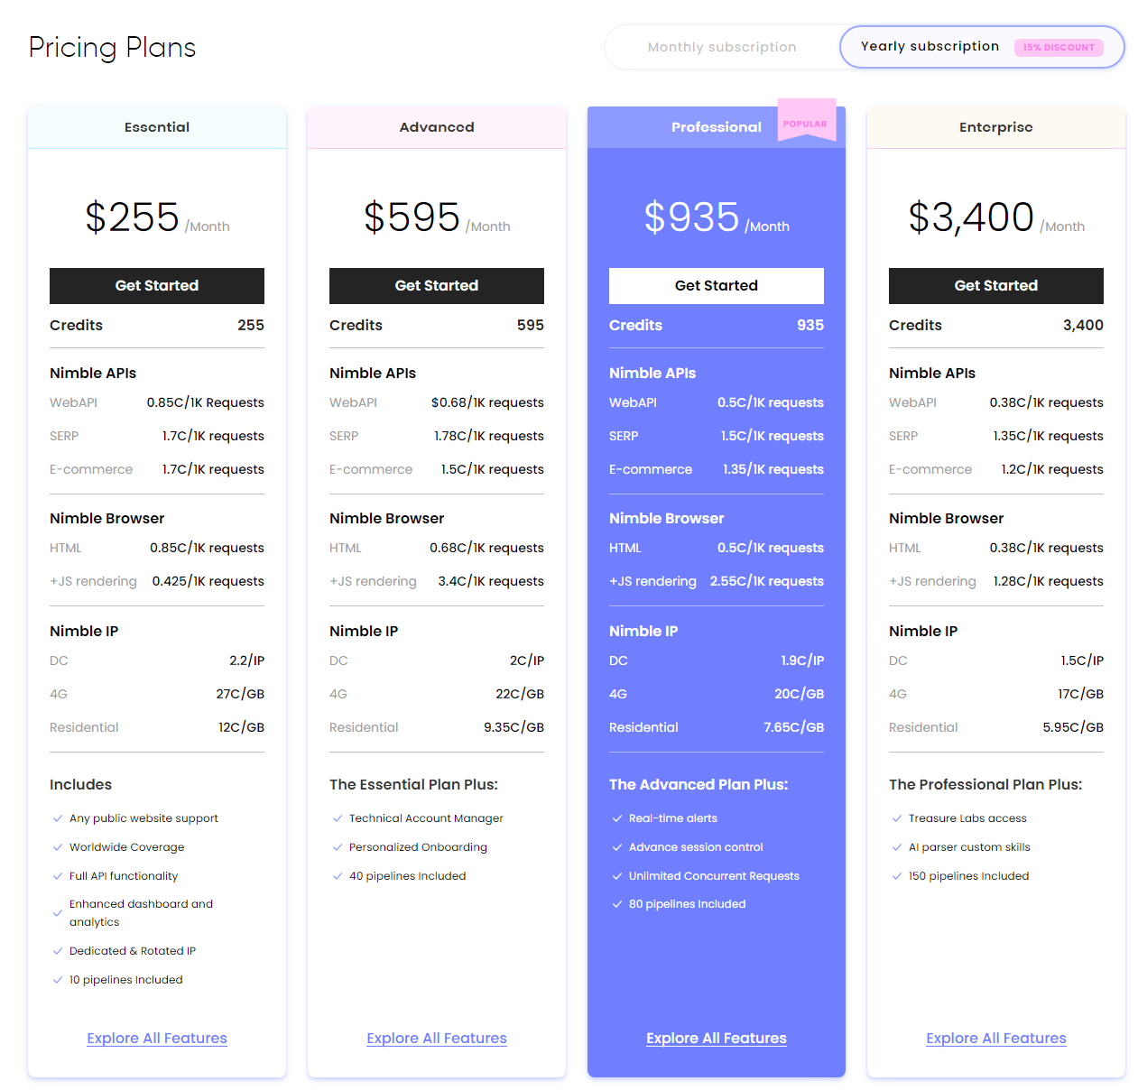Select the Enterprise plan header
This screenshot has width=1138, height=1090.
click(996, 127)
